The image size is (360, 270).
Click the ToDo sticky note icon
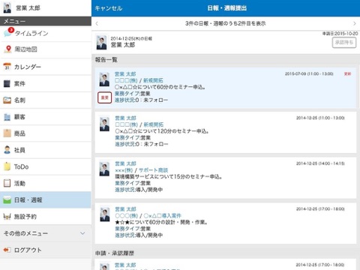7,166
